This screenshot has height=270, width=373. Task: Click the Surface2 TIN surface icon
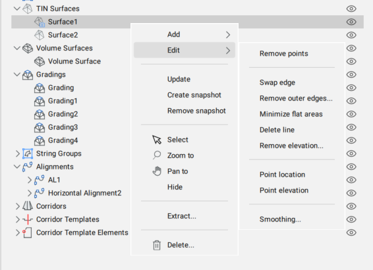[40, 35]
